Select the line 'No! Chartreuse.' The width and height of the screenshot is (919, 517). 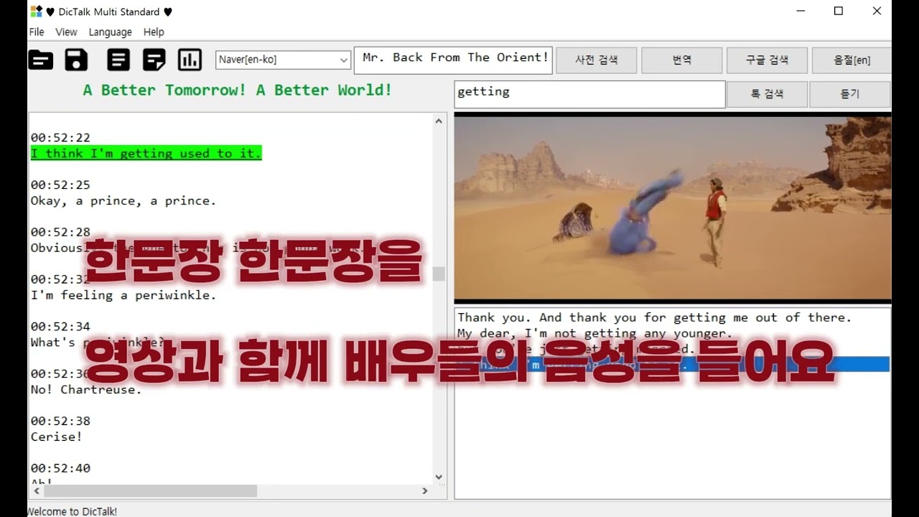(x=86, y=390)
